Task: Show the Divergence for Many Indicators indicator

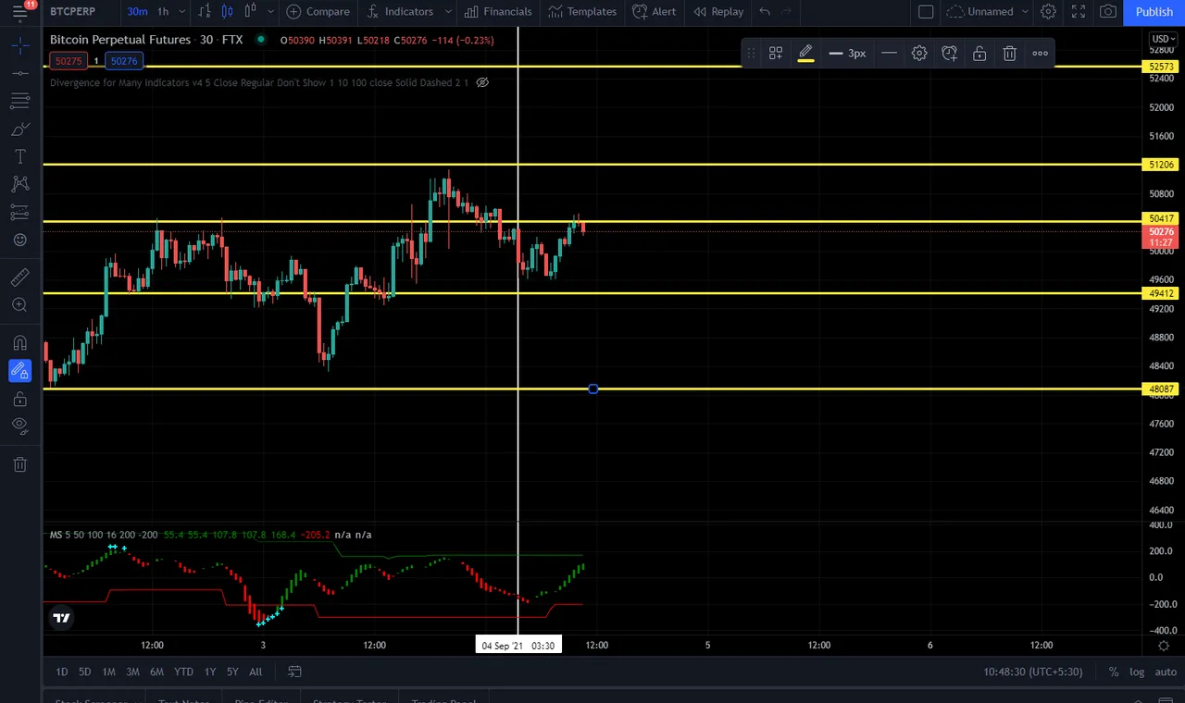Action: (x=482, y=82)
